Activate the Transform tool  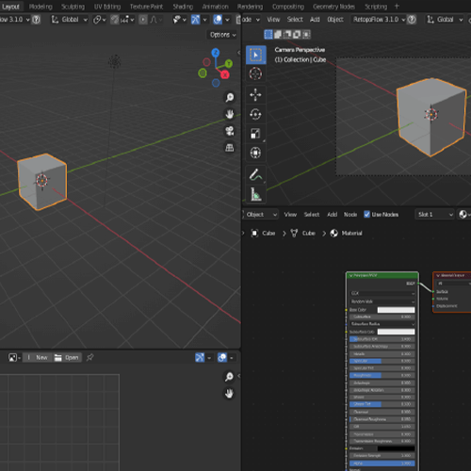(255, 153)
